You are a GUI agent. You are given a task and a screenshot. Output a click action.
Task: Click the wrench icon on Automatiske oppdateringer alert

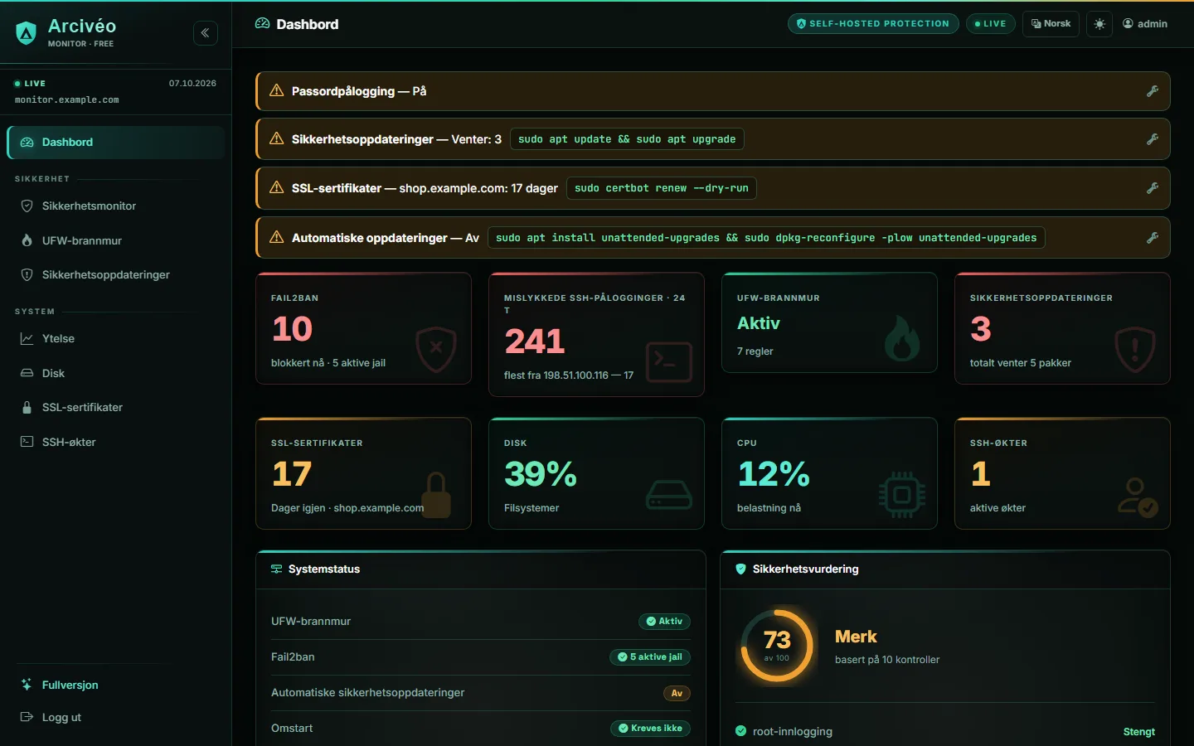1153,238
